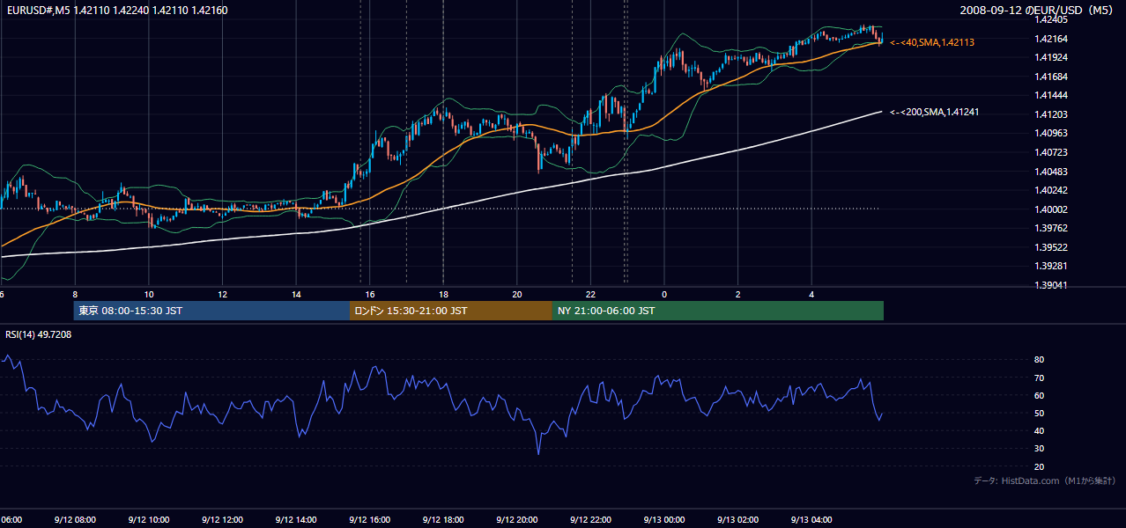
Task: Click hour label 2 under price chart
Action: click(x=738, y=295)
